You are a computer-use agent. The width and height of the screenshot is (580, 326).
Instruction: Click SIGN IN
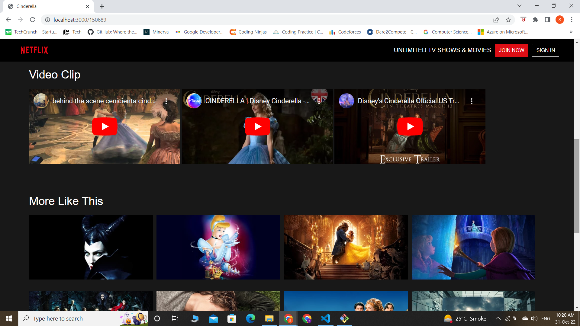(545, 50)
